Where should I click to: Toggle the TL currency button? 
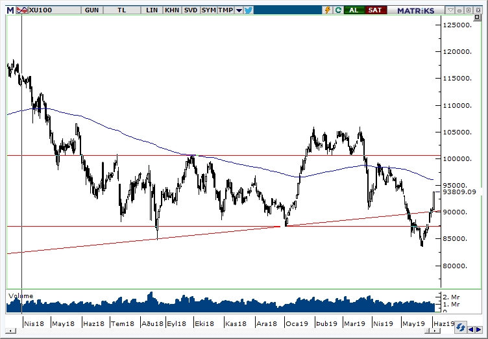(x=122, y=10)
